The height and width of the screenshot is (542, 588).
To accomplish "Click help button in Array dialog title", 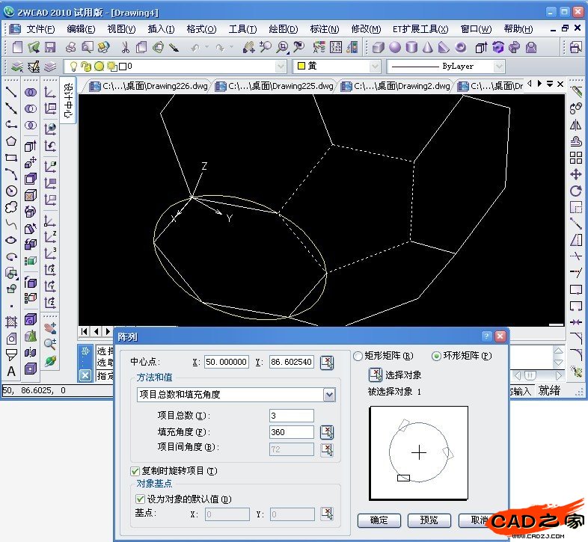I will (486, 336).
